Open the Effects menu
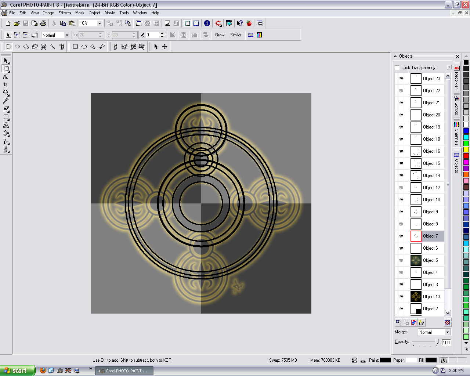This screenshot has width=470, height=376. [65, 13]
